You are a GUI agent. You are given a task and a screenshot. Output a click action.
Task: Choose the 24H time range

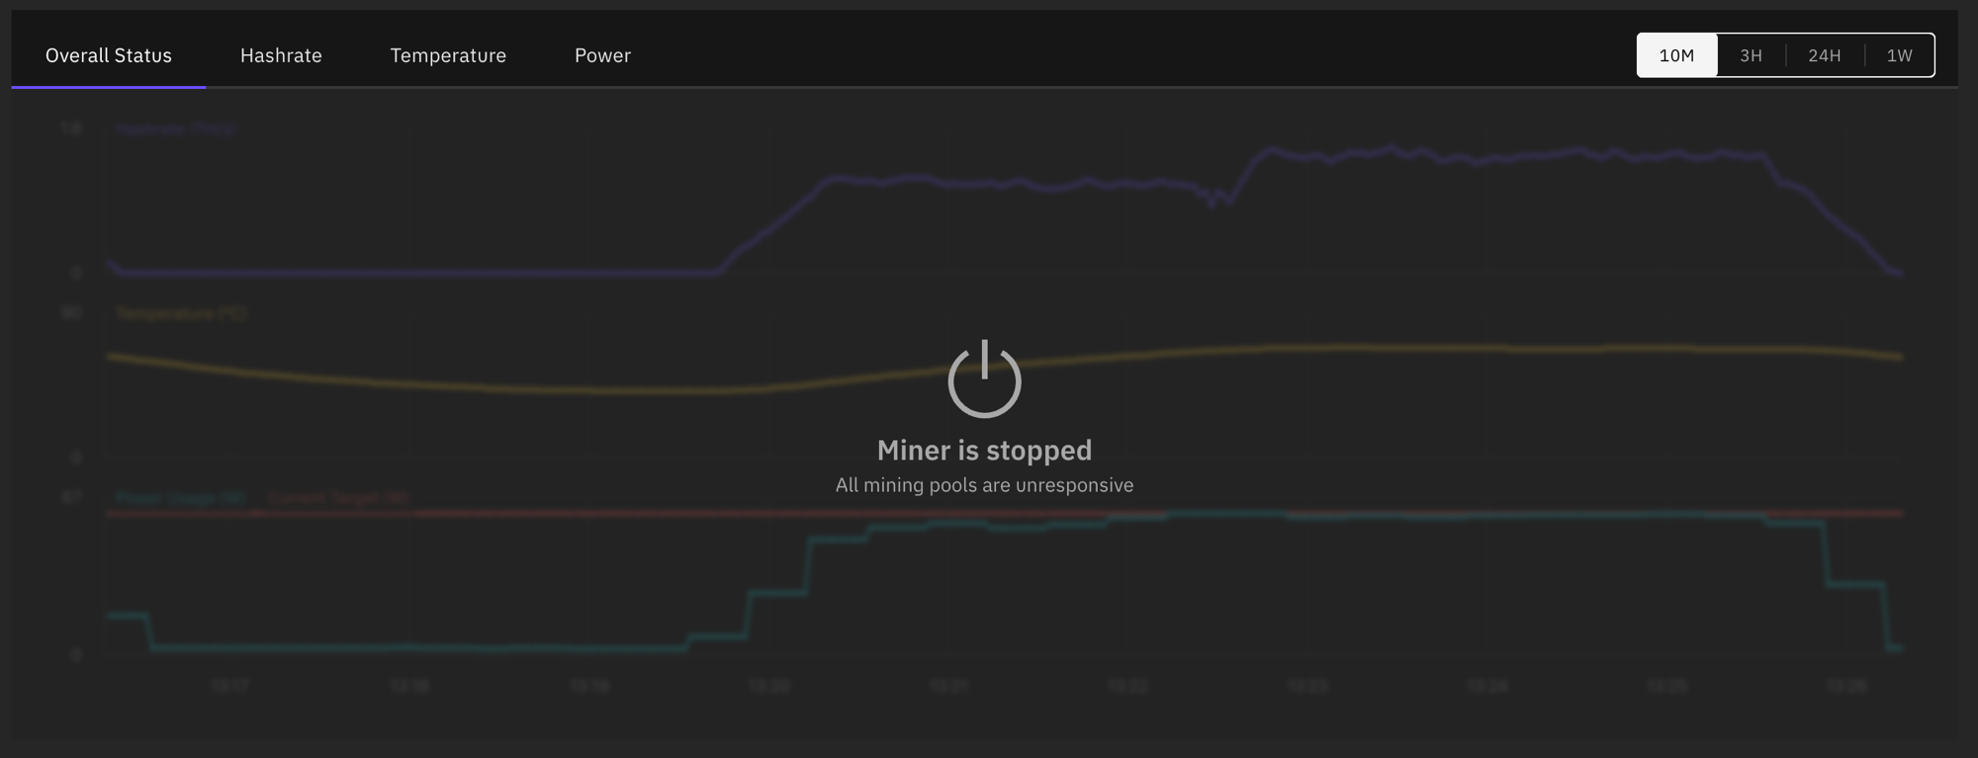(1825, 55)
